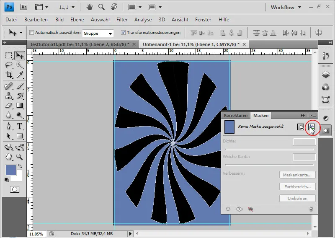Select the Rectangle shape tool
The height and width of the screenshot is (238, 335).
pos(20,136)
